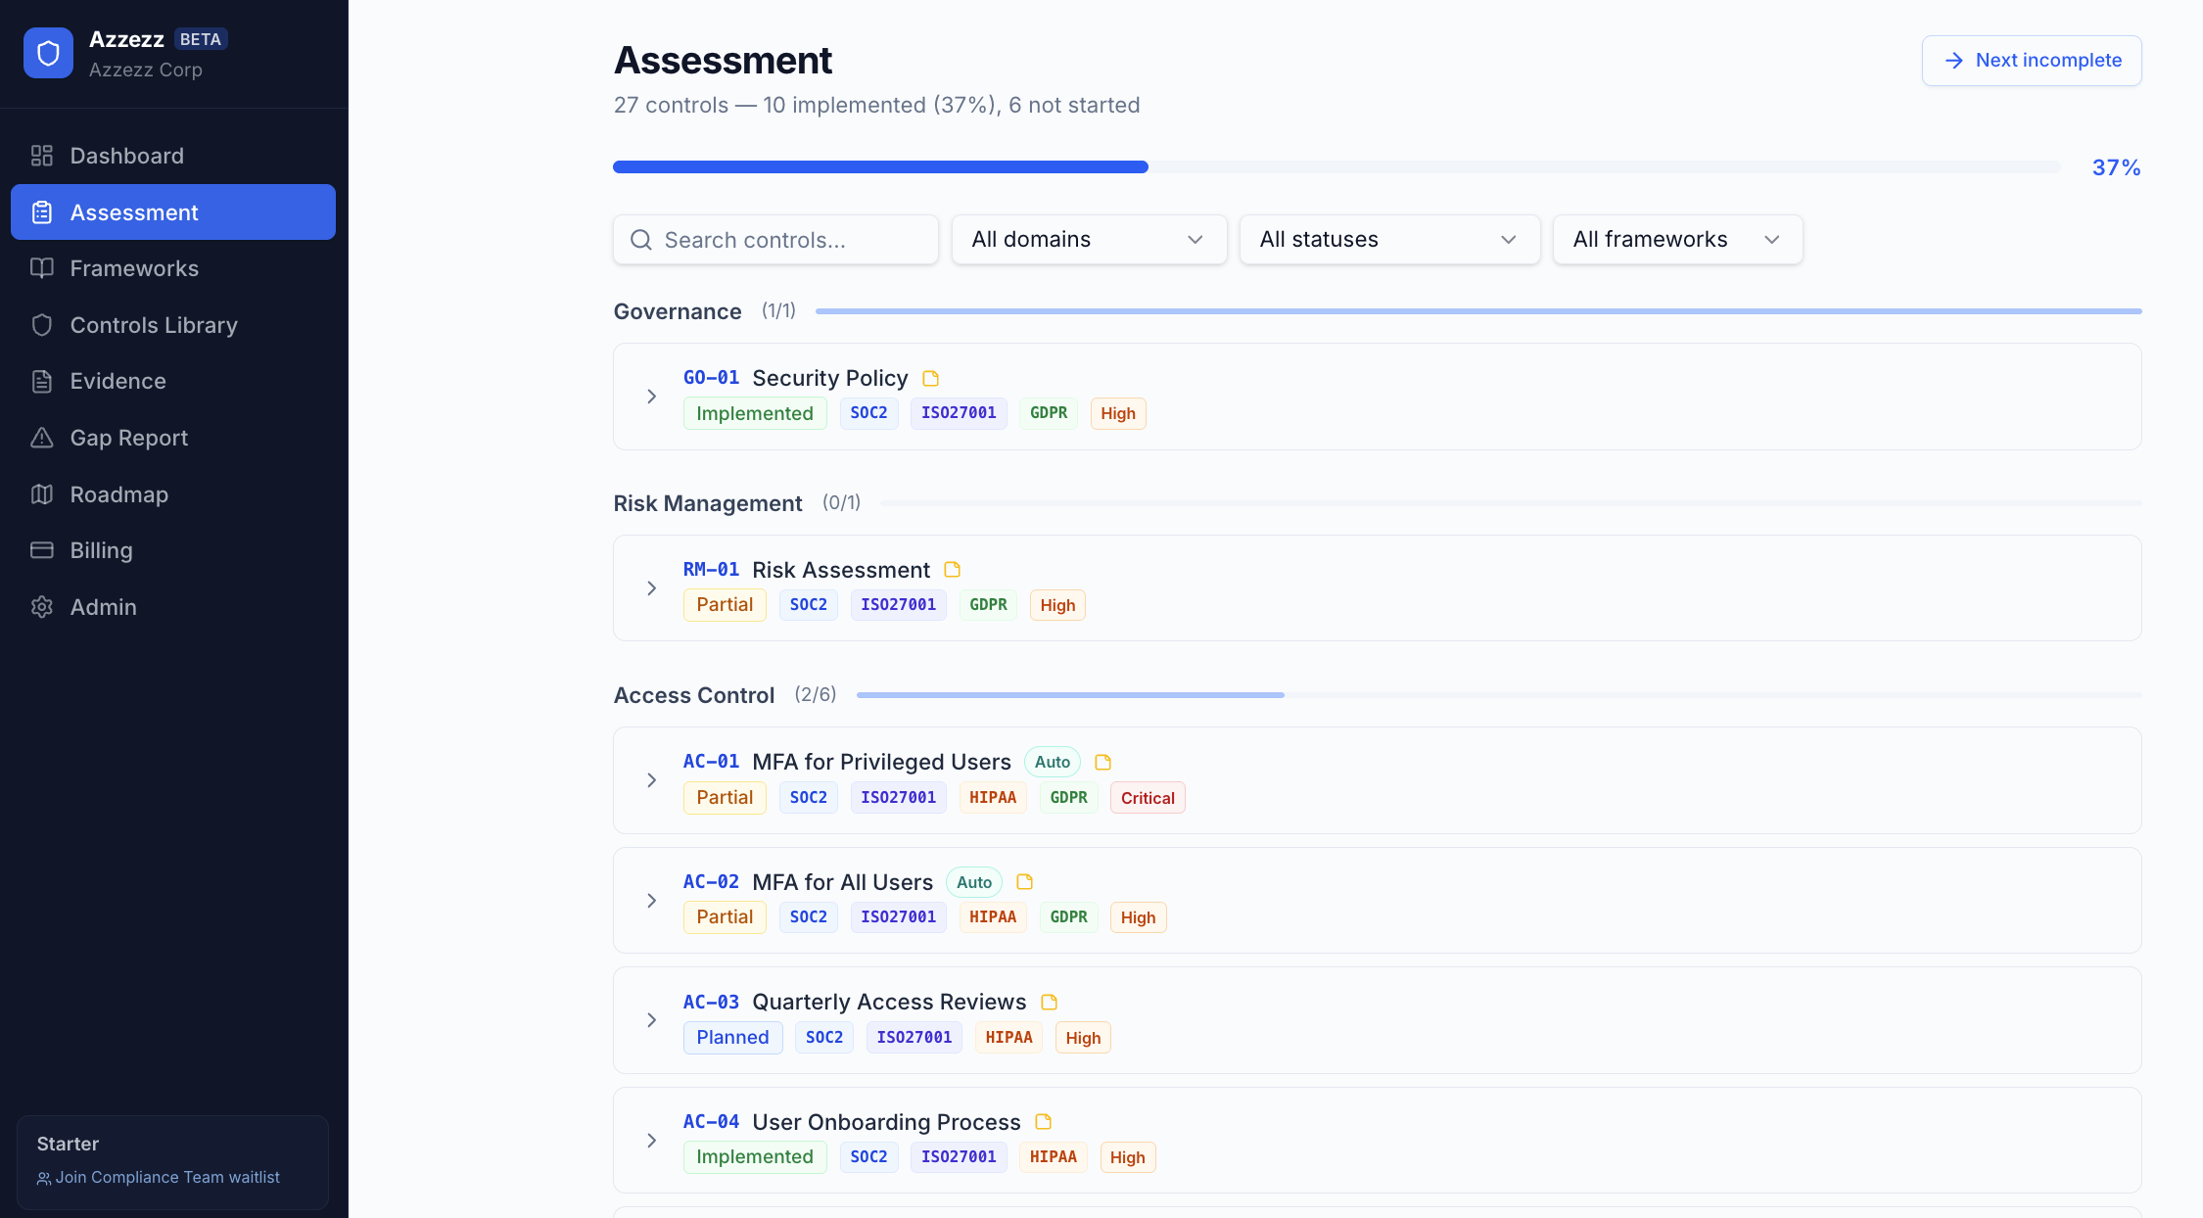Click the Join Compliance Team waitlist link

[159, 1178]
